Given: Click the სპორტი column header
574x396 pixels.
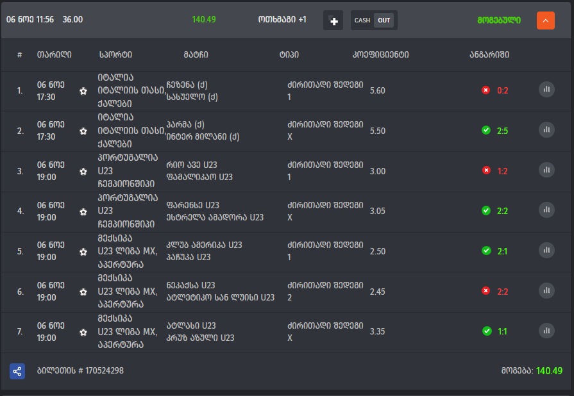Looking at the screenshot, I should point(115,55).
